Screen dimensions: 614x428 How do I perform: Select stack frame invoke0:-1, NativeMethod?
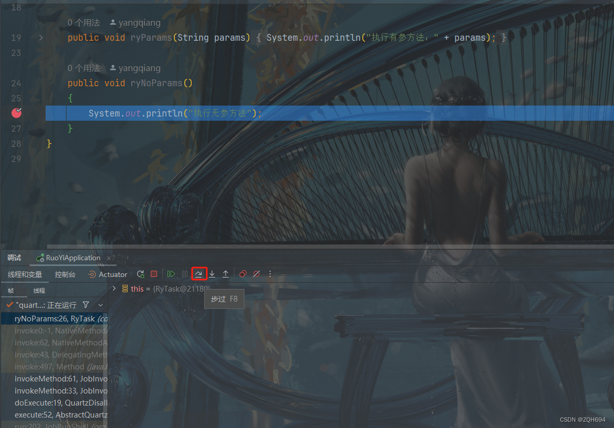tap(54, 331)
